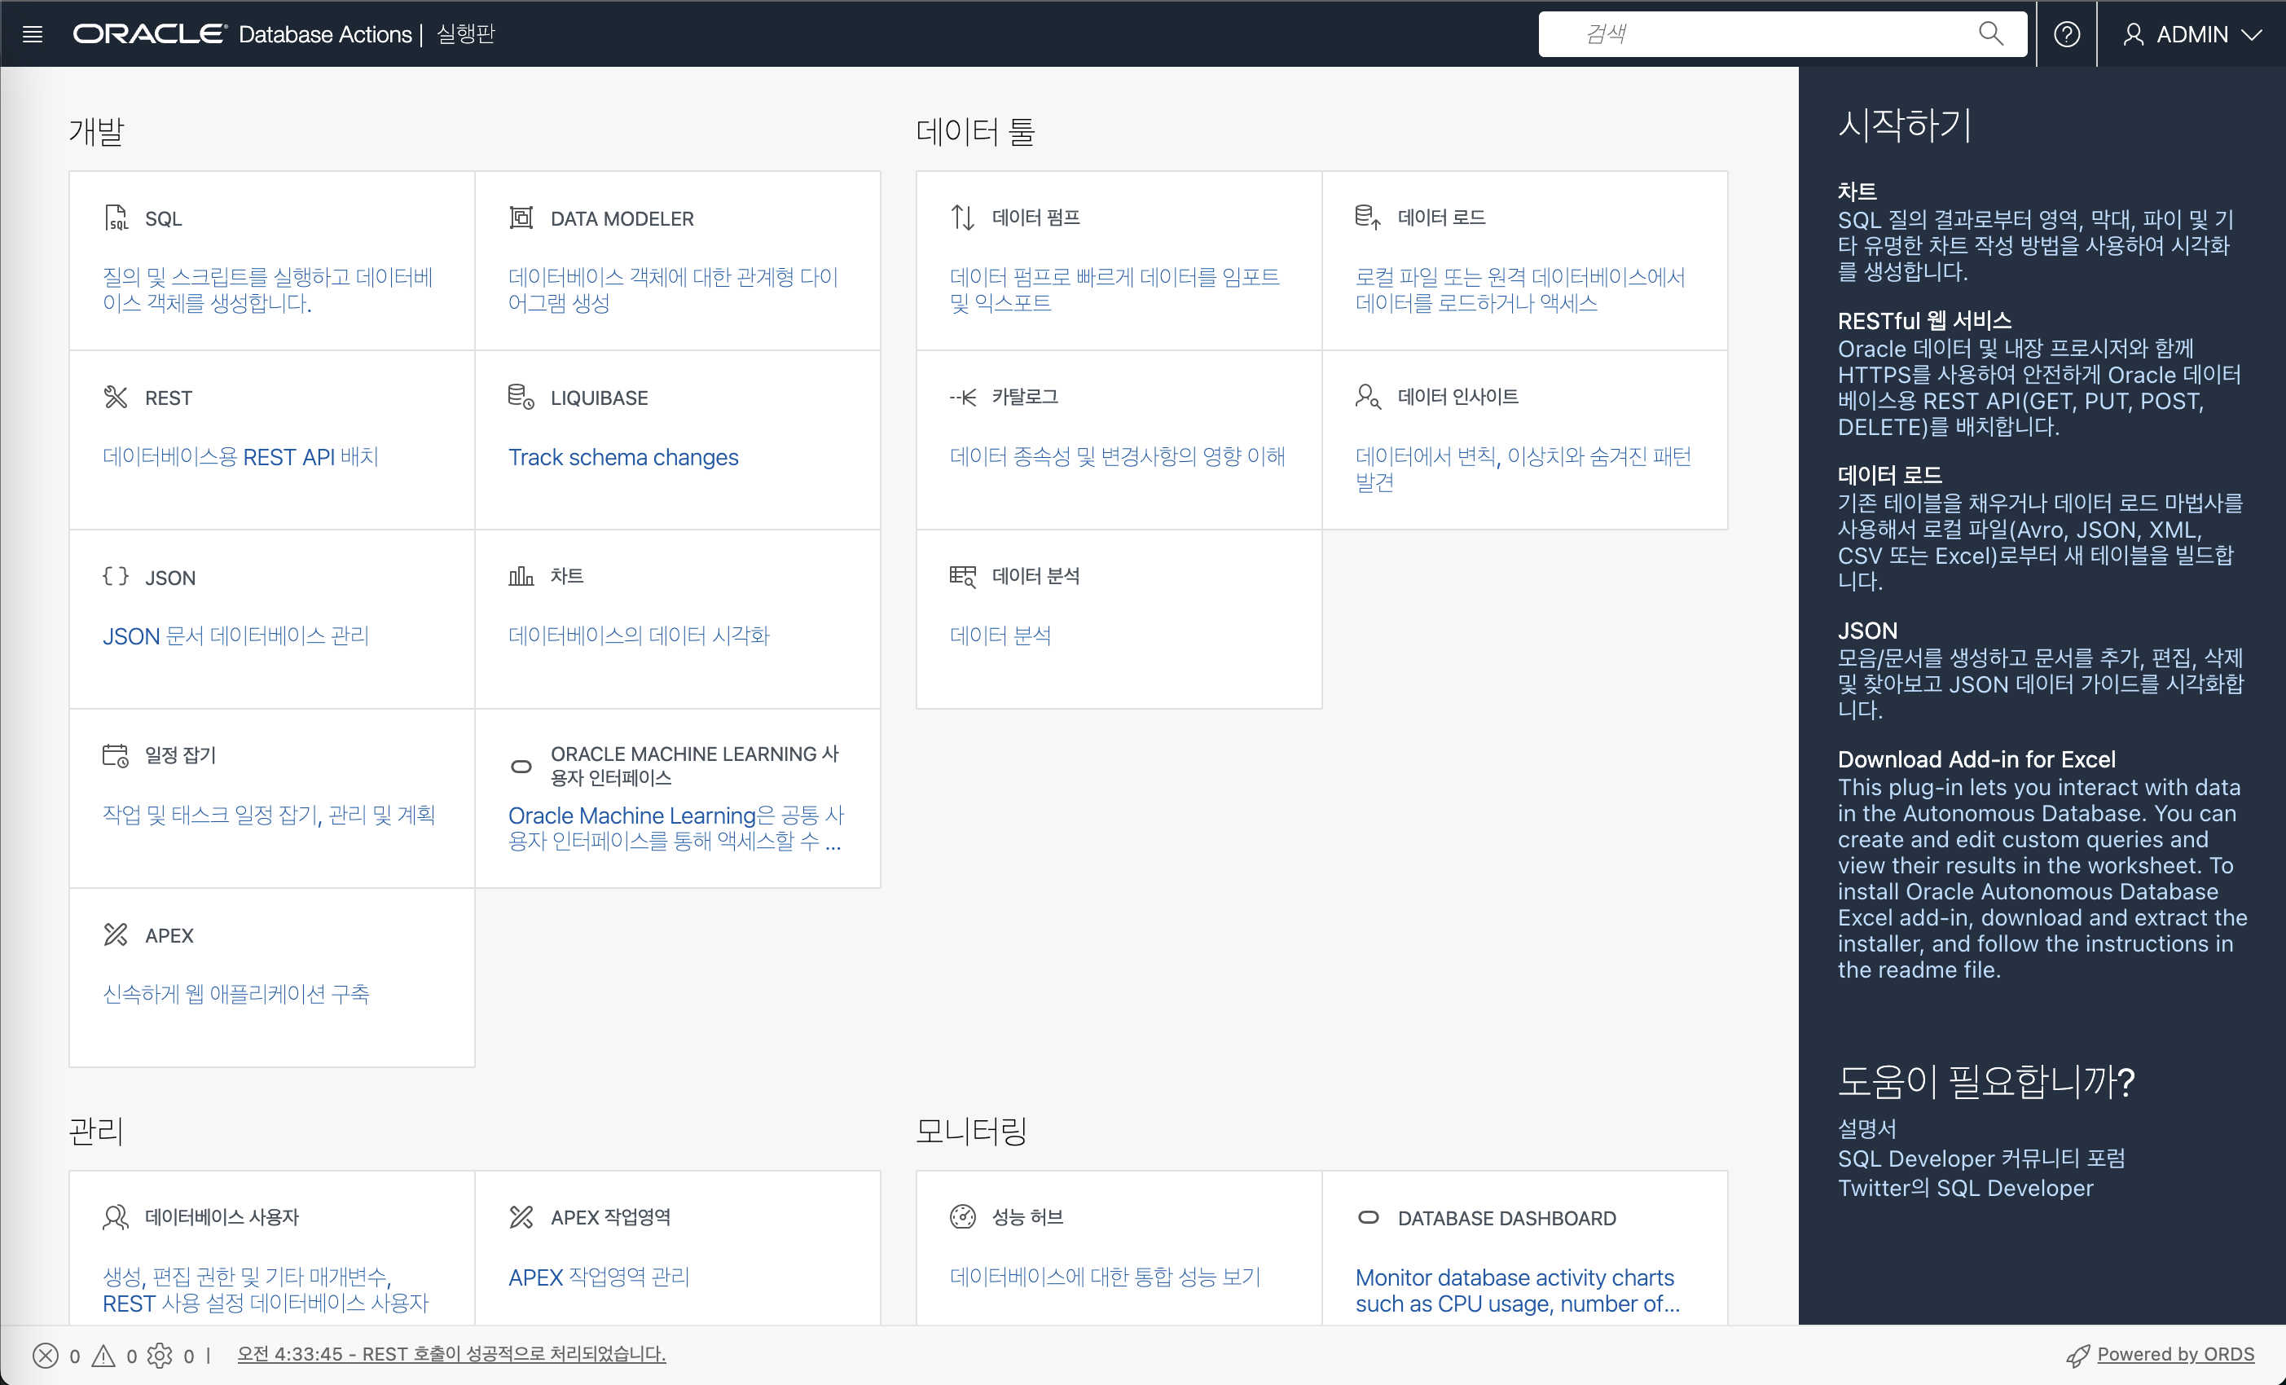
Task: Click Download Add-in for Excel heading
Action: (x=1977, y=758)
